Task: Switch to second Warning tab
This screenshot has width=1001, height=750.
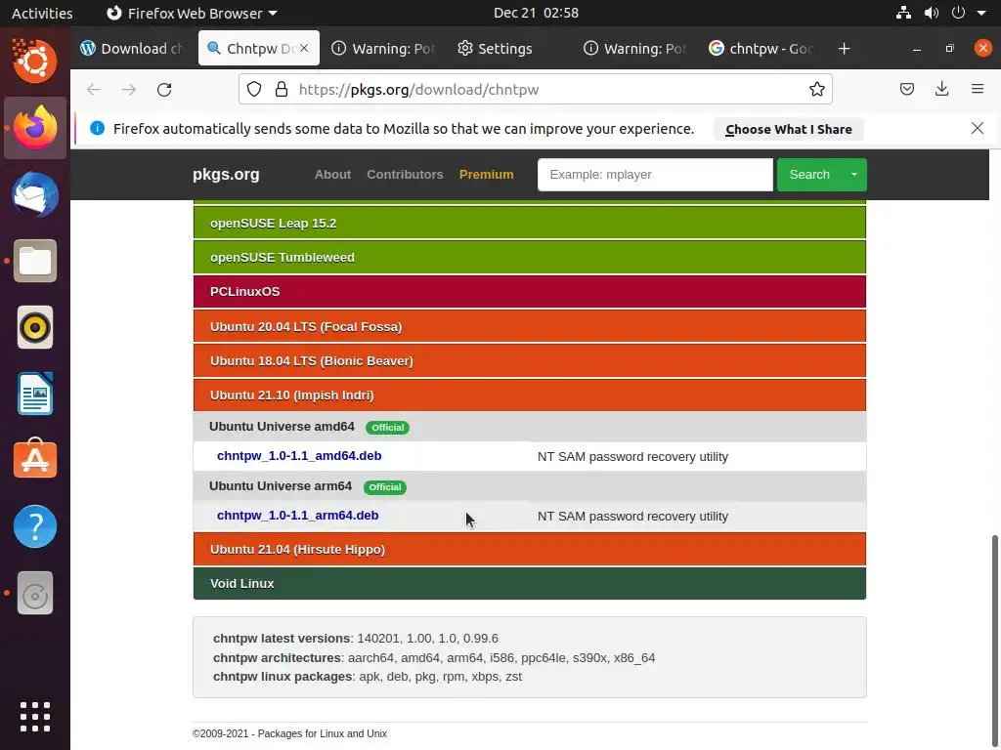Action: [x=635, y=49]
